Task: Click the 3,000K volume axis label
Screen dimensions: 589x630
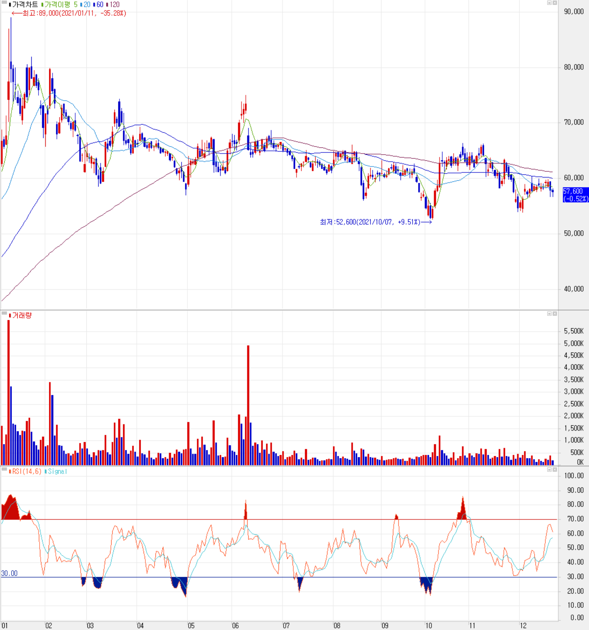Action: click(574, 391)
